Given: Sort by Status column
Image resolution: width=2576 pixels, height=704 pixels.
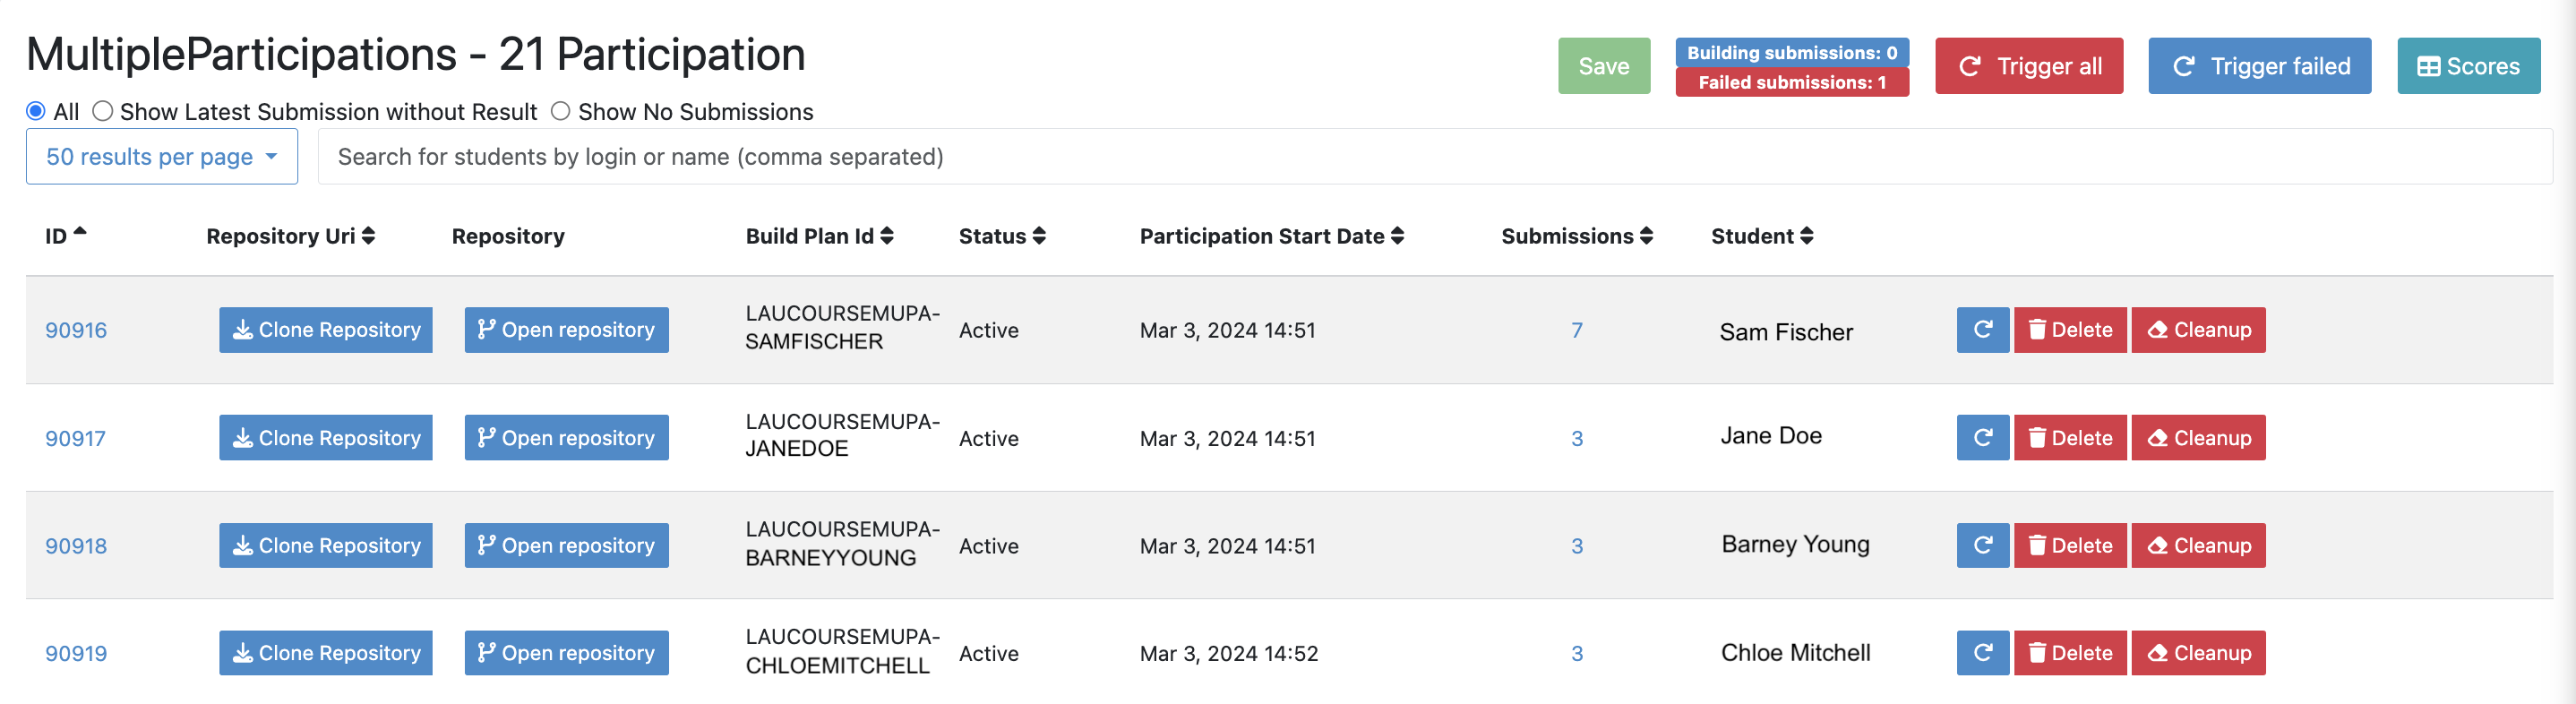Looking at the screenshot, I should 1002,235.
